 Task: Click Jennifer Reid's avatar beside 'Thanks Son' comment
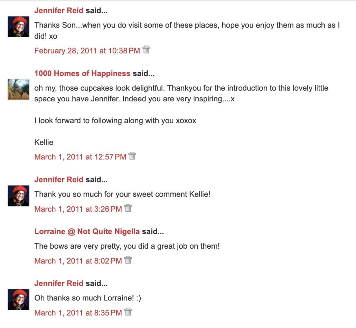click(18, 27)
